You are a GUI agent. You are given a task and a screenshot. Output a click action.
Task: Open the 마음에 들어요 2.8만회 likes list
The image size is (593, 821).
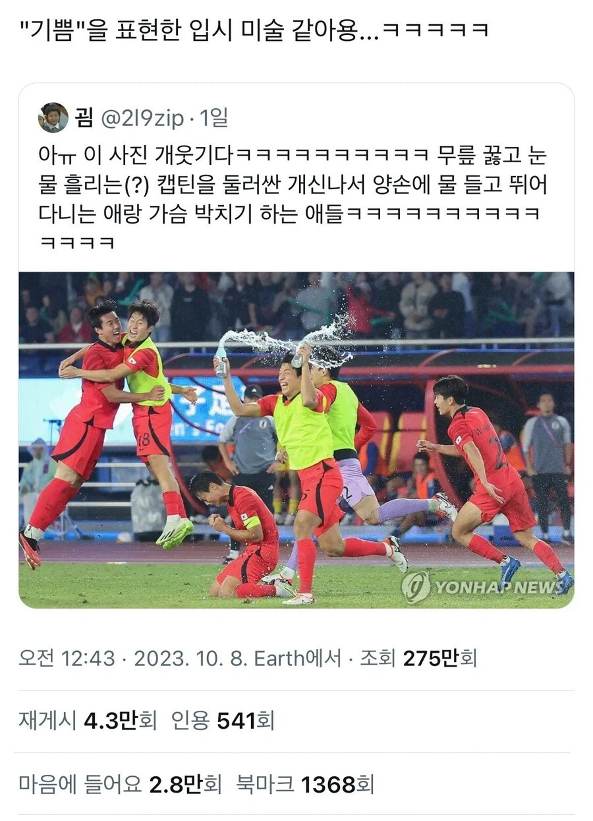pyautogui.click(x=121, y=784)
